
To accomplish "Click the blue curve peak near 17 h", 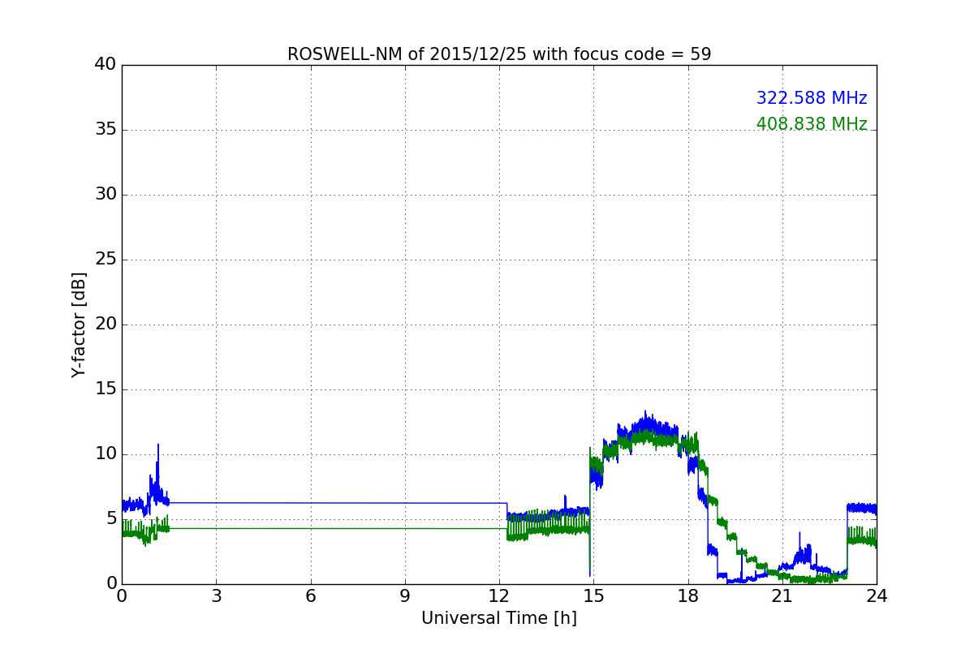I will click(646, 412).
